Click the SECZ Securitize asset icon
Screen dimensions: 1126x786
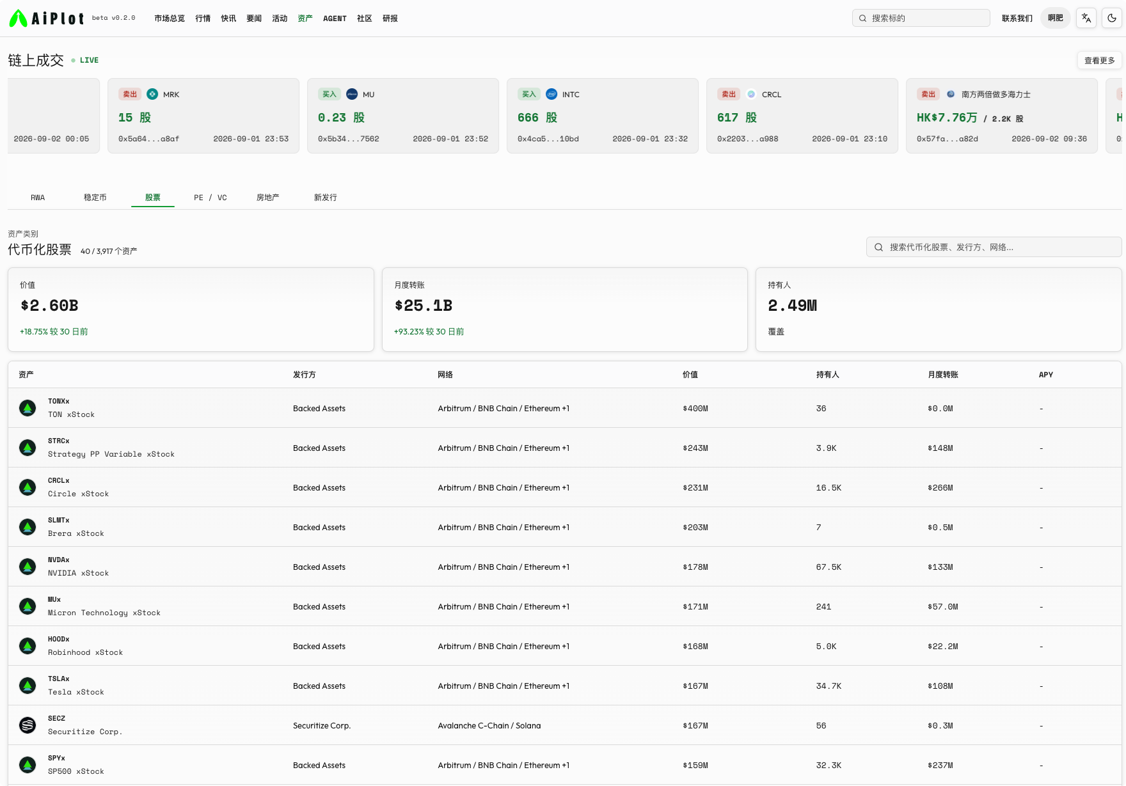point(28,725)
